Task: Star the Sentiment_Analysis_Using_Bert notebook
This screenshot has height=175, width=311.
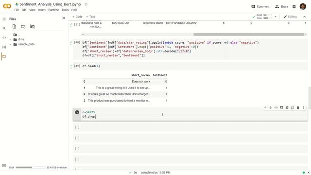Action: pyautogui.click(x=86, y=4)
